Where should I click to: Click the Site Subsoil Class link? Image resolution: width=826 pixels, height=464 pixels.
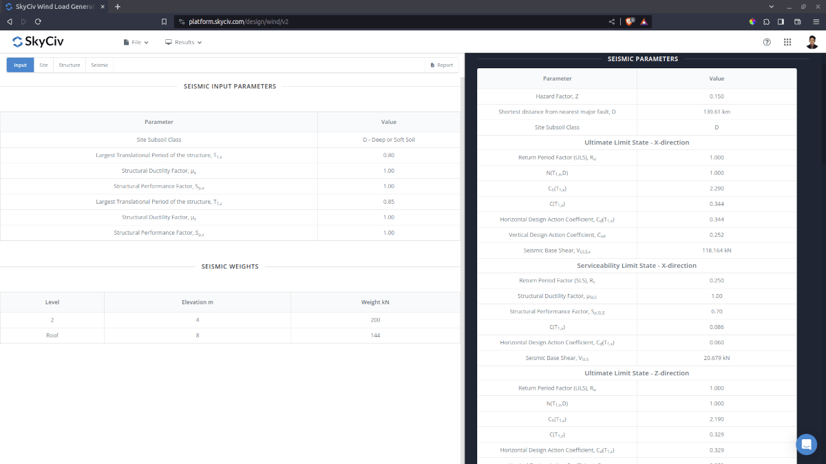159,139
